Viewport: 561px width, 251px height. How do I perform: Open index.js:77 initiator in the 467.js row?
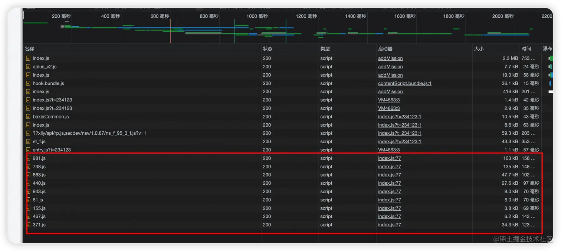pos(390,217)
